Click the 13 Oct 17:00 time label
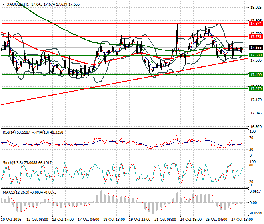 (63, 220)
